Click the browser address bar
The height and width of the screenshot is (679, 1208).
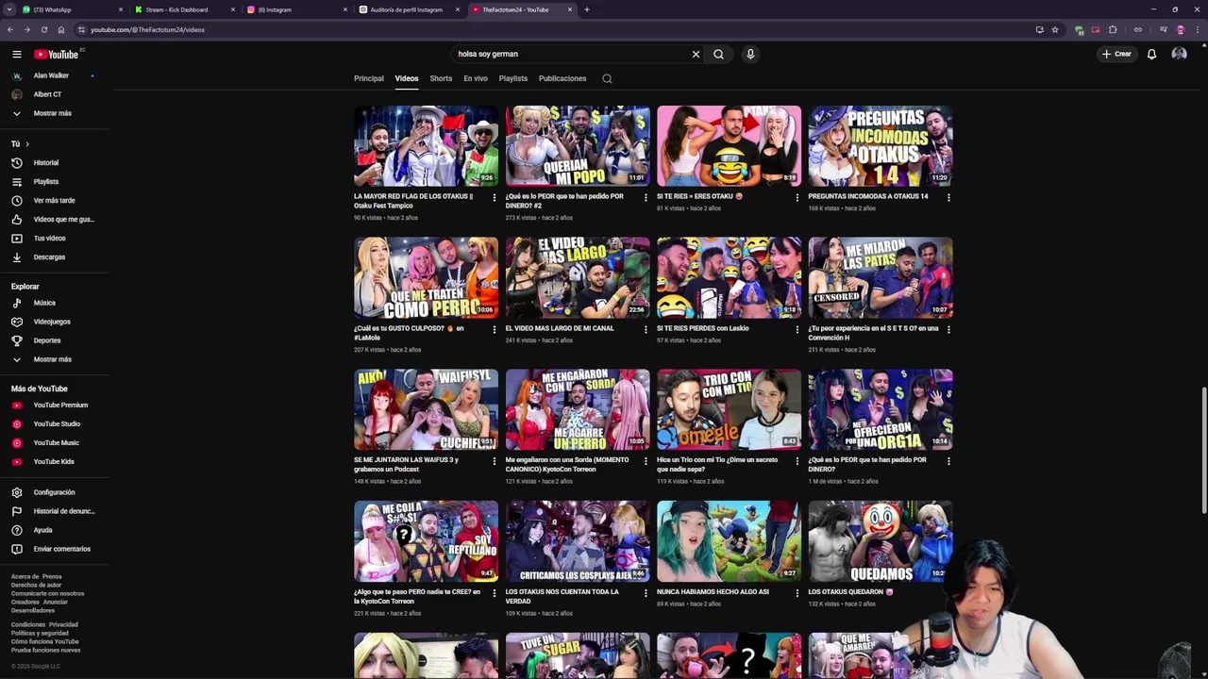(557, 29)
